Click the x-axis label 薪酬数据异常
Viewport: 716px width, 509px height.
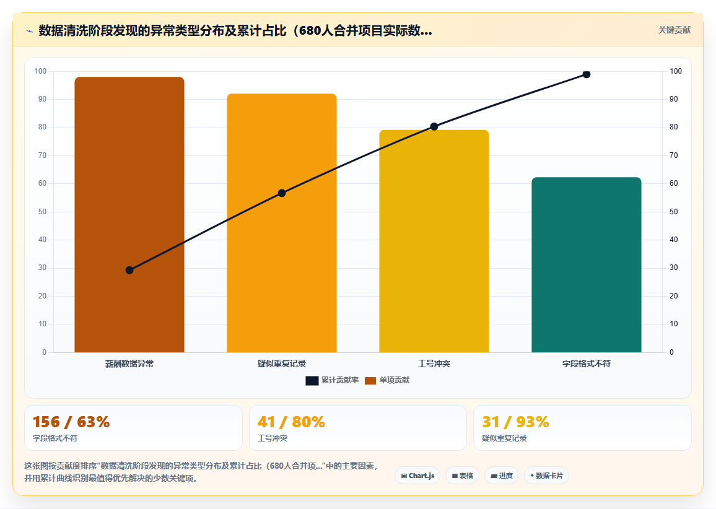point(129,364)
